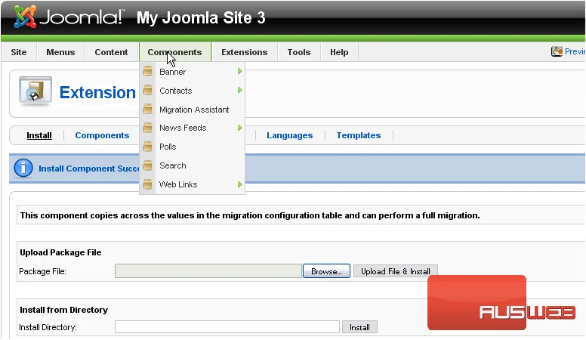Screen dimensions: 586x340
Task: Click Install button for directory
Action: pyautogui.click(x=359, y=327)
